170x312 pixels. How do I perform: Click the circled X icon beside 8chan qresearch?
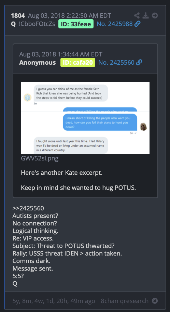point(155,301)
